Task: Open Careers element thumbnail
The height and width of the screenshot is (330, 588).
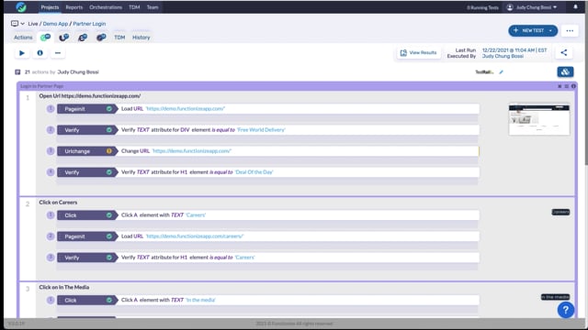Action: tap(560, 212)
